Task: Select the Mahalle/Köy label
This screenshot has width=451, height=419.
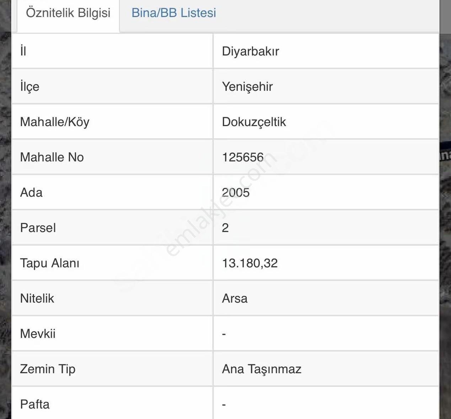Action: [x=55, y=122]
